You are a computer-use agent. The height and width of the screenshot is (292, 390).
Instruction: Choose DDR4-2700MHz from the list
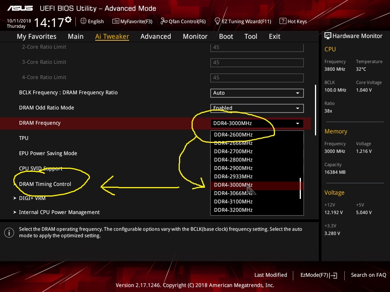[x=233, y=151]
